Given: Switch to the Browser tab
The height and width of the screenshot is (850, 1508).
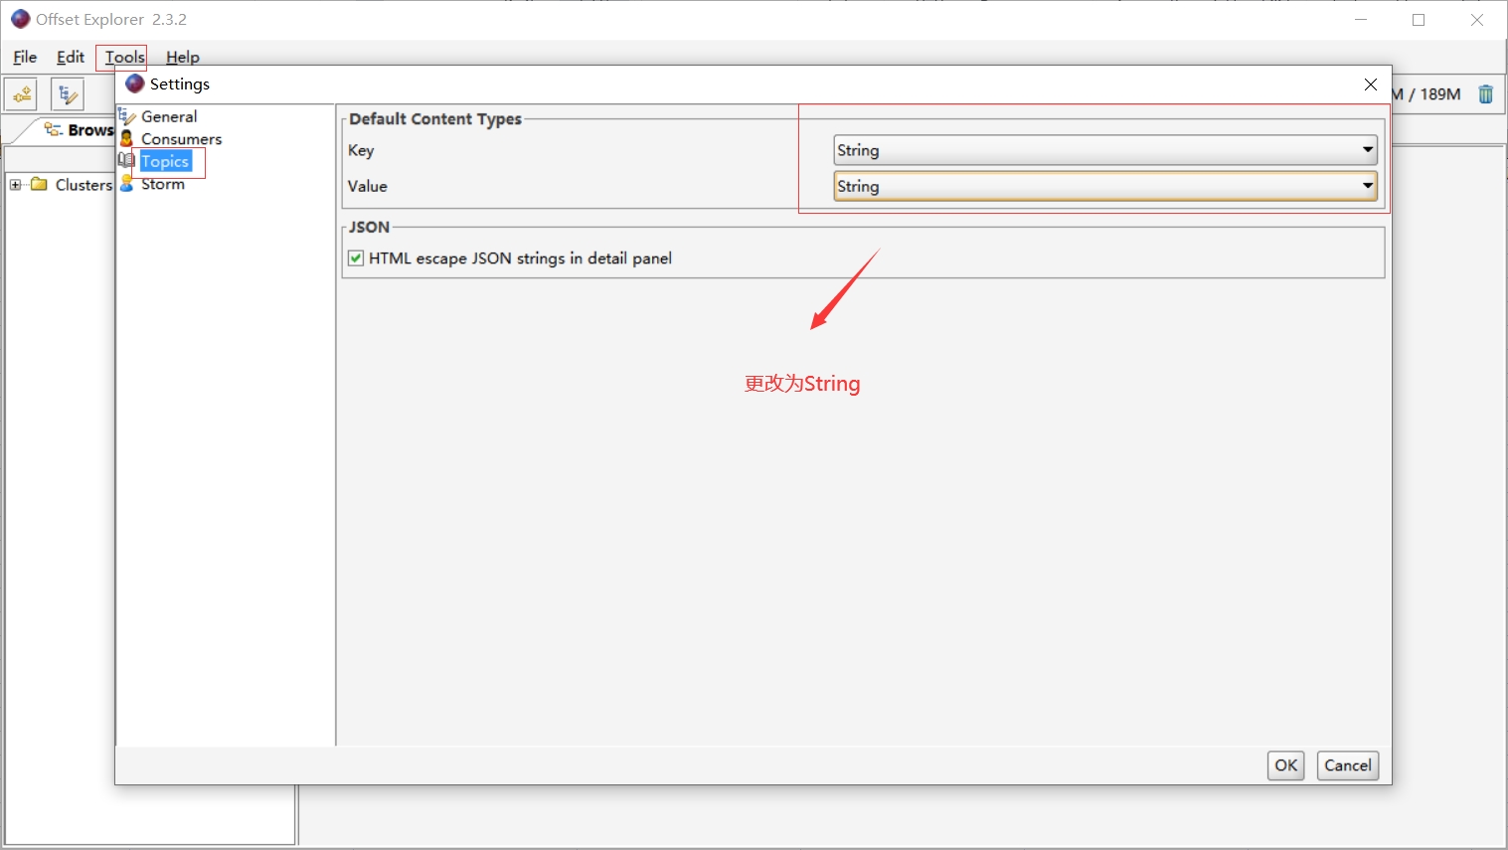Looking at the screenshot, I should coord(80,130).
